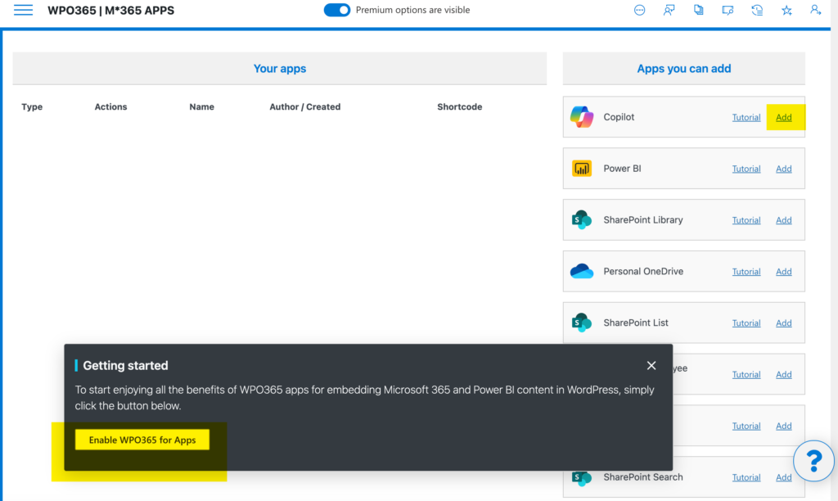Click the history clock list icon
The image size is (838, 501).
[x=757, y=10]
